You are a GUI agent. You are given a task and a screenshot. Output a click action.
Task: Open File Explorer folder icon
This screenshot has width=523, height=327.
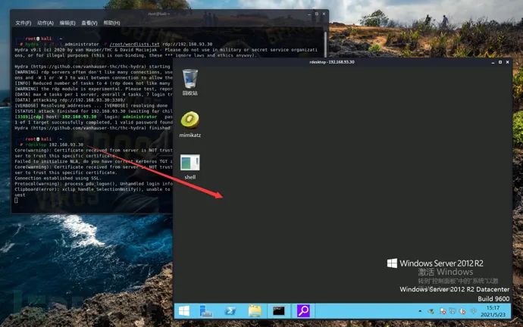coord(255,311)
